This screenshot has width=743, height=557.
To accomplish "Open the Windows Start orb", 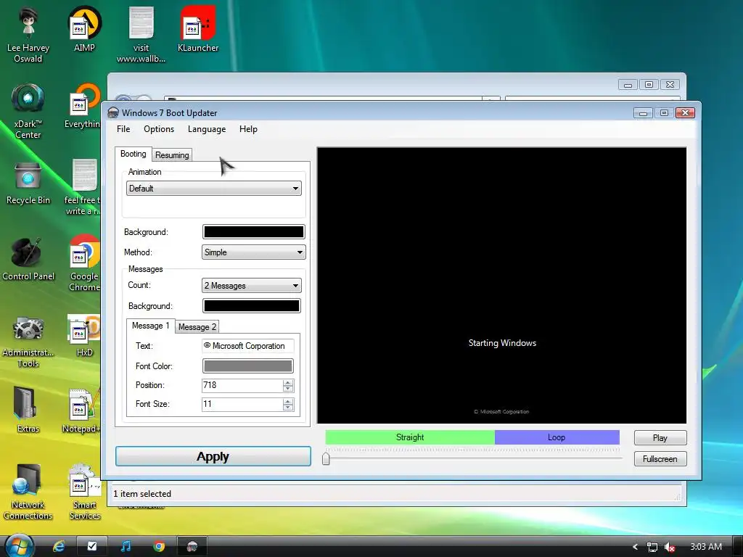I will (x=18, y=546).
